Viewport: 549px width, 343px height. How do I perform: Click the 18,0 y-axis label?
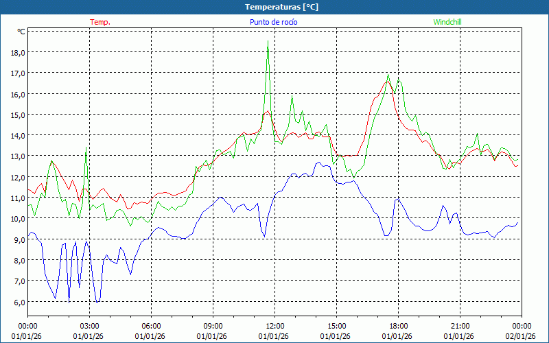coord(17,52)
